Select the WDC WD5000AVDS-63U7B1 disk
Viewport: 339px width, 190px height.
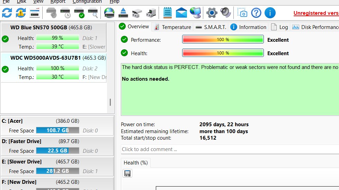point(54,68)
